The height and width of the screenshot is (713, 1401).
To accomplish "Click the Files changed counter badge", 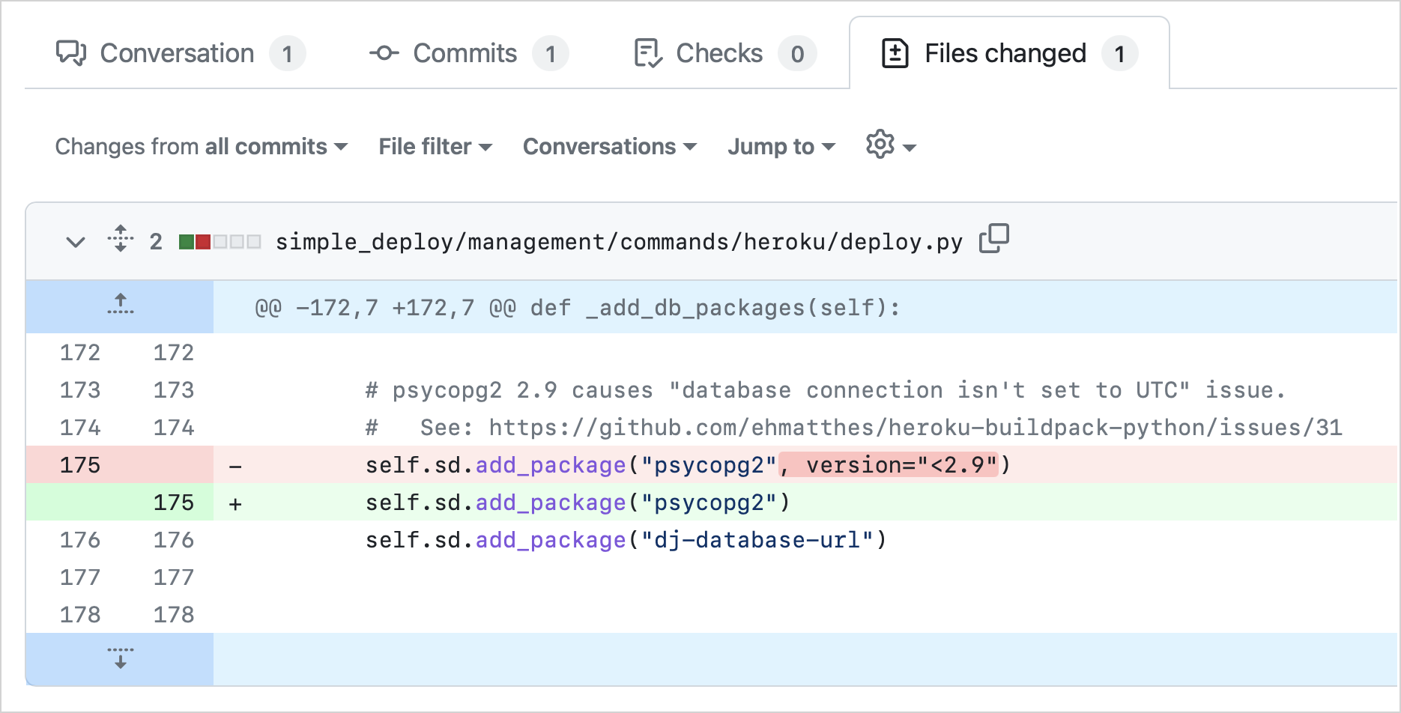I will point(1119,54).
